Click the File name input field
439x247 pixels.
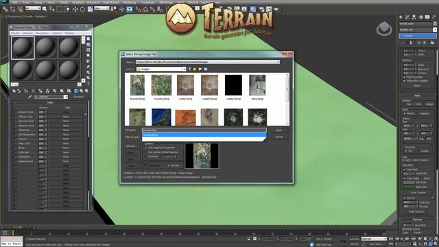[204, 130]
